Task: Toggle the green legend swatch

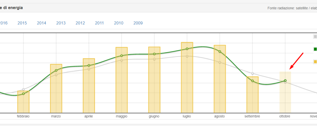Action: (315, 49)
